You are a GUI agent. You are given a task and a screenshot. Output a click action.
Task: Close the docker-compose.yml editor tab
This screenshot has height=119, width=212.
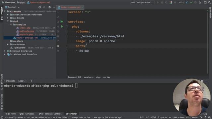(x=82, y=7)
